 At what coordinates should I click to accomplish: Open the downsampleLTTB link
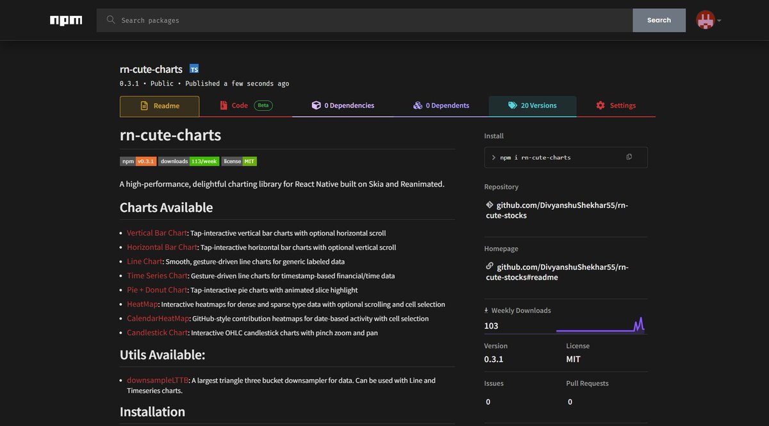(x=158, y=380)
